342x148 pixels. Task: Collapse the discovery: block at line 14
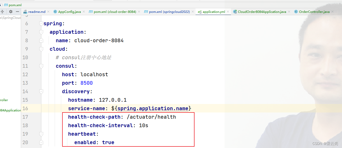tap(41, 91)
